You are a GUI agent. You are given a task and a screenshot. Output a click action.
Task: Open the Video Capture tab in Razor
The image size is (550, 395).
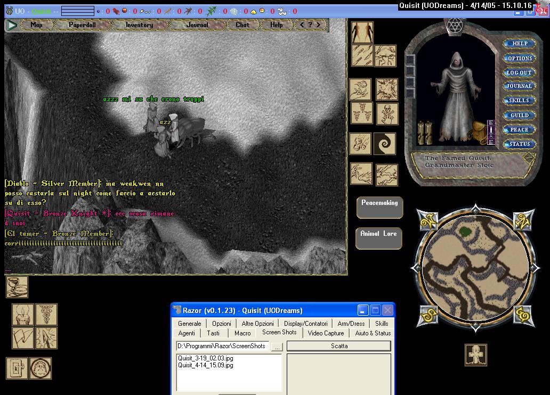point(326,333)
